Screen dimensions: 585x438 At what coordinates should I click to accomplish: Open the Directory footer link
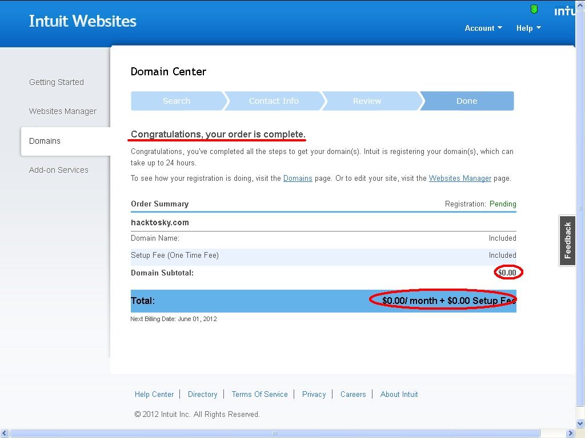pyautogui.click(x=203, y=394)
